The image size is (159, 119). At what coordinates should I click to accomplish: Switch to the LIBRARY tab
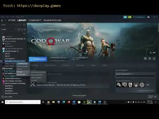22,20
